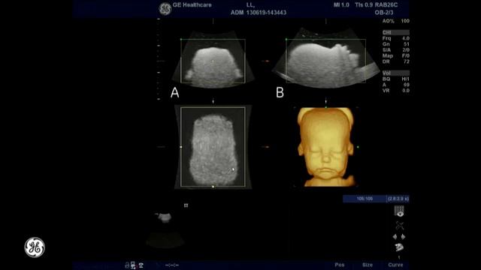Select the Pos trackball function
The height and width of the screenshot is (270, 481).
tap(340, 265)
